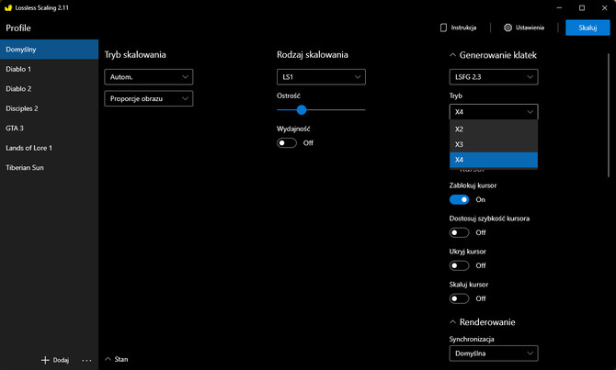616x370 pixels.
Task: Select the GTA 3 profile
Action: [x=49, y=128]
